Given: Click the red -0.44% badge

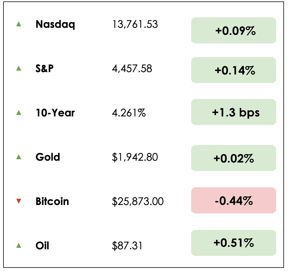Looking at the screenshot, I should coord(234,200).
